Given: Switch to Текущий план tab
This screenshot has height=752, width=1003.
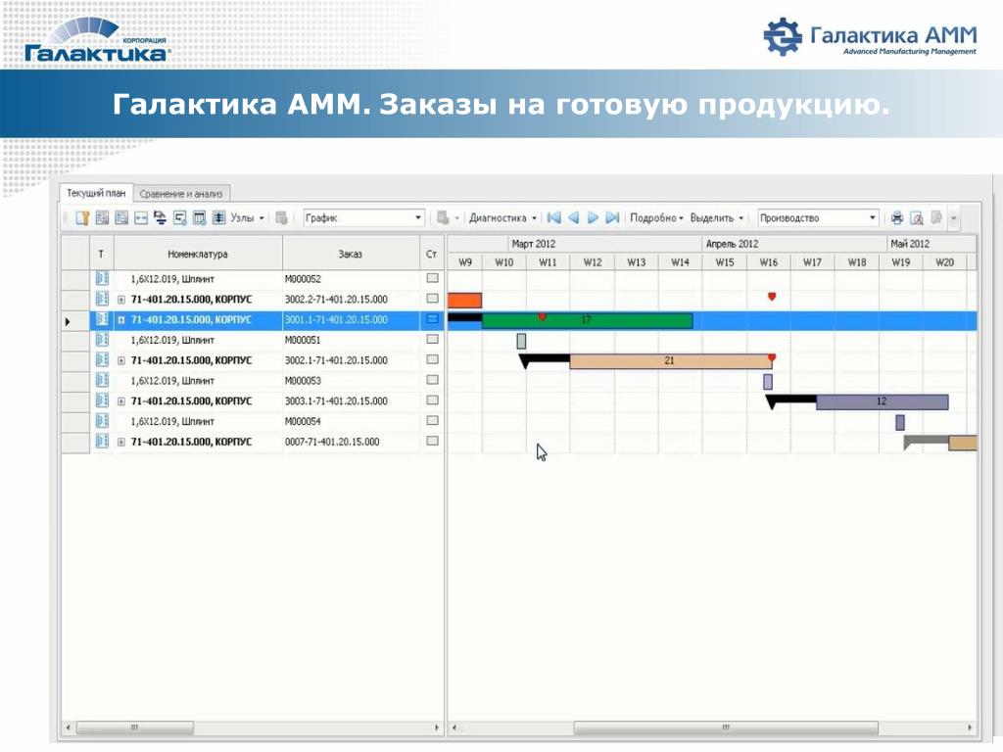Looking at the screenshot, I should tap(96, 193).
